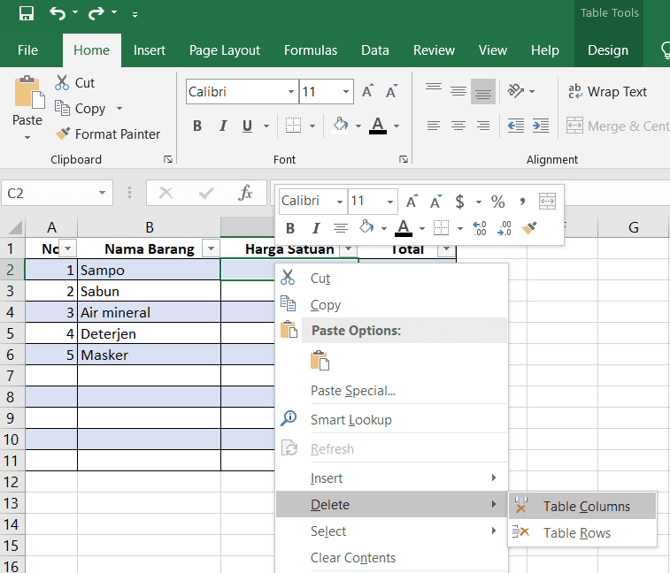Toggle Bold in mini toolbar
670x573 pixels.
[290, 228]
